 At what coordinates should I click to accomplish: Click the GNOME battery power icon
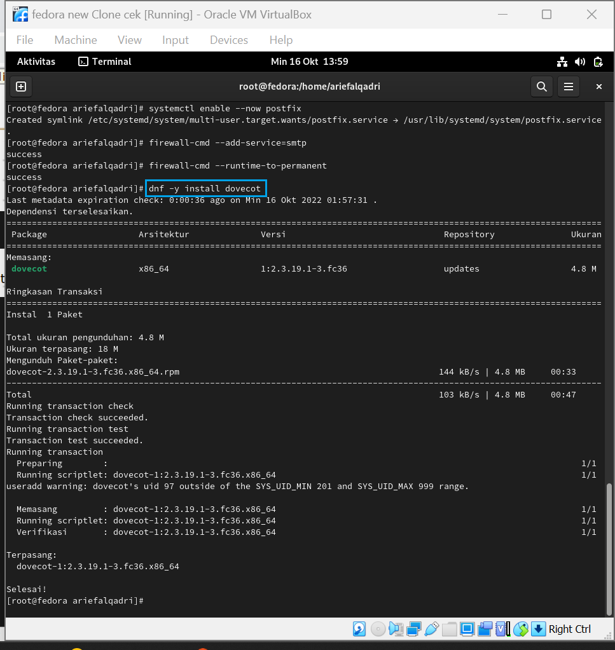click(x=598, y=62)
